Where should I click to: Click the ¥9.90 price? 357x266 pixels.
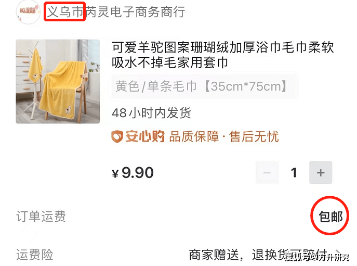tap(133, 173)
